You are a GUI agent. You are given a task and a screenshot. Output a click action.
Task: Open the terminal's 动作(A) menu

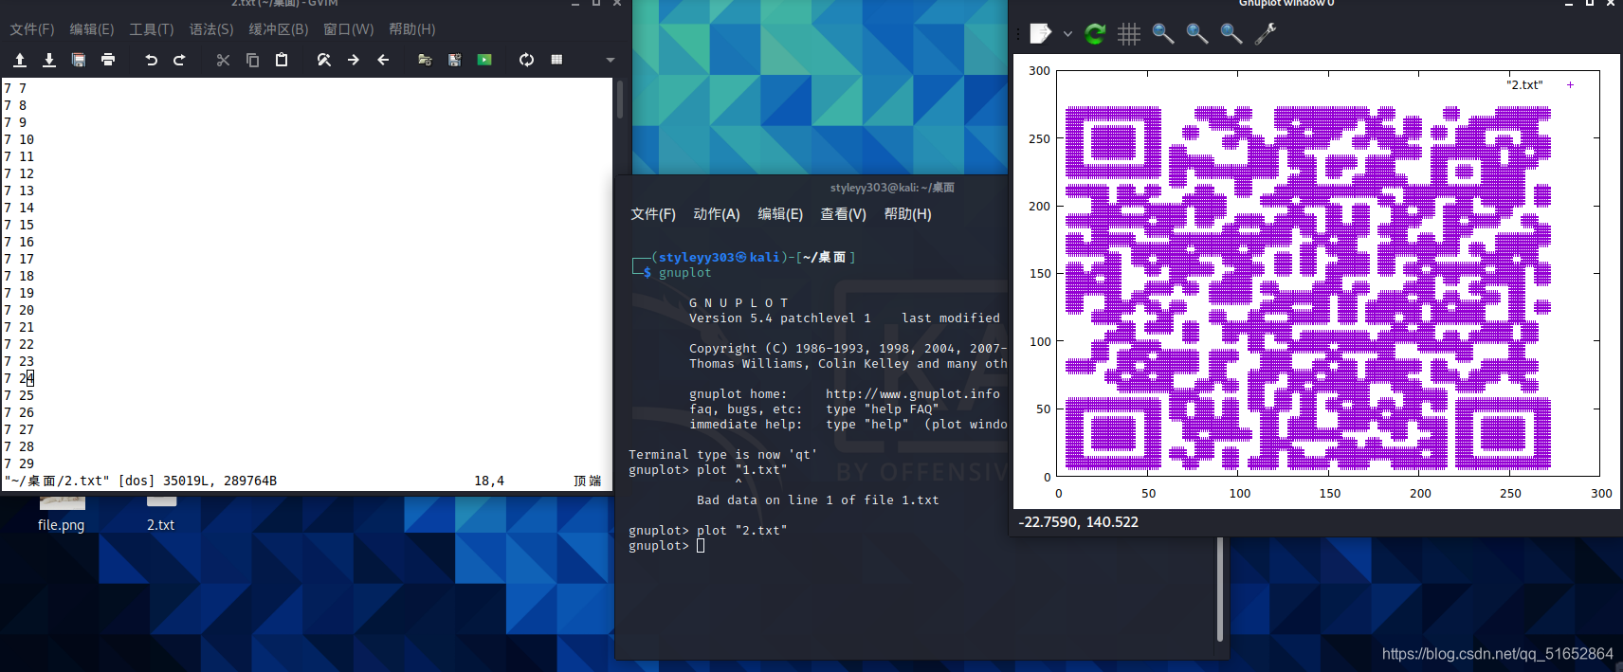pos(717,214)
